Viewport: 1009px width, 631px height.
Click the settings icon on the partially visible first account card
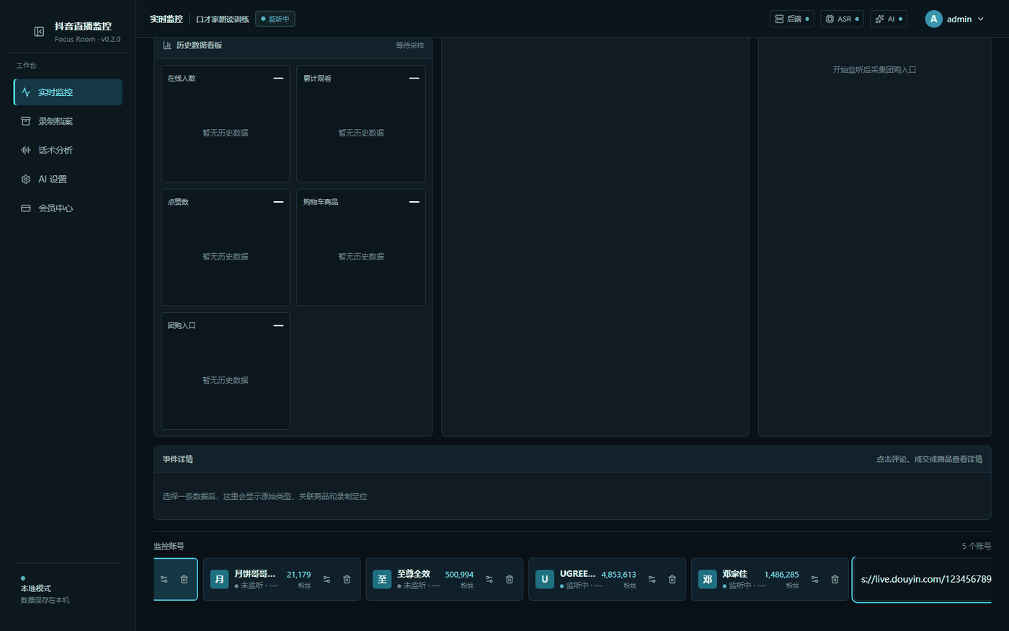tap(164, 579)
